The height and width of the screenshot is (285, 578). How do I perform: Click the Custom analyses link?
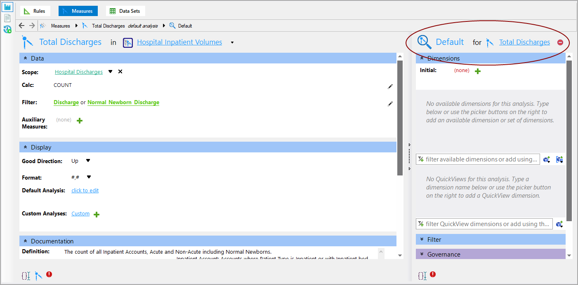[x=80, y=213]
